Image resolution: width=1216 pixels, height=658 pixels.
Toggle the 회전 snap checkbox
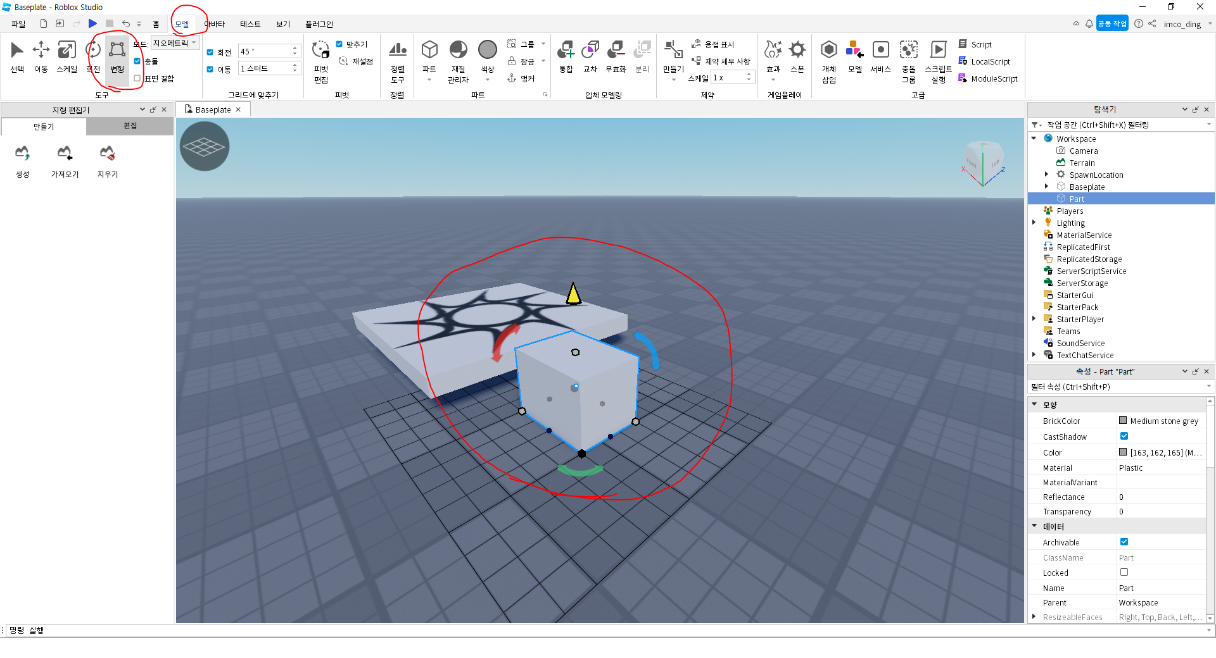click(x=210, y=52)
